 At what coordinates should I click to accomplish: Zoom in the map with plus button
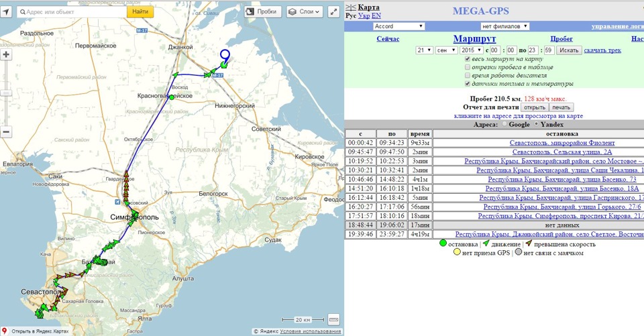(6, 54)
